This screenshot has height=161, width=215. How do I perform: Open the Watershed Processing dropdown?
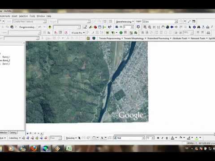pyautogui.click(x=159, y=38)
